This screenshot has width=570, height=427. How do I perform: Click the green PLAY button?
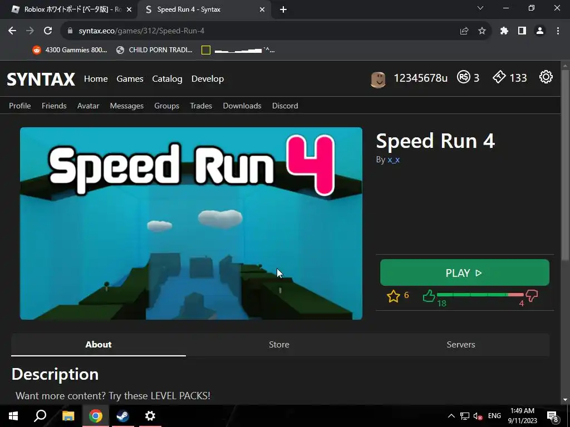tap(465, 272)
